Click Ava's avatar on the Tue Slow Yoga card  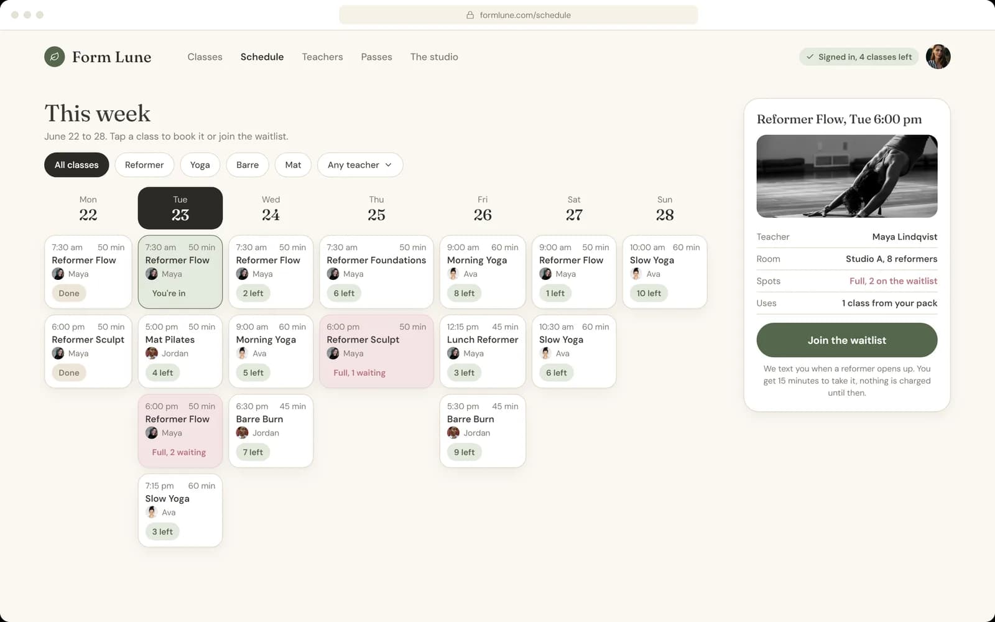coord(151,513)
